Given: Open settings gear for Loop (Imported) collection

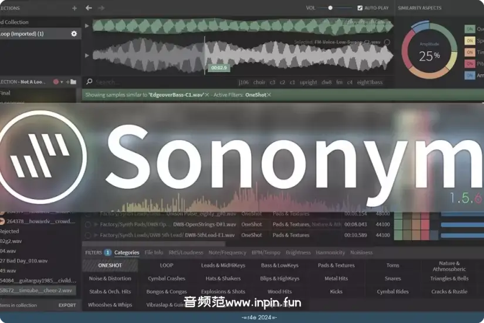Looking at the screenshot, I should coord(74,33).
